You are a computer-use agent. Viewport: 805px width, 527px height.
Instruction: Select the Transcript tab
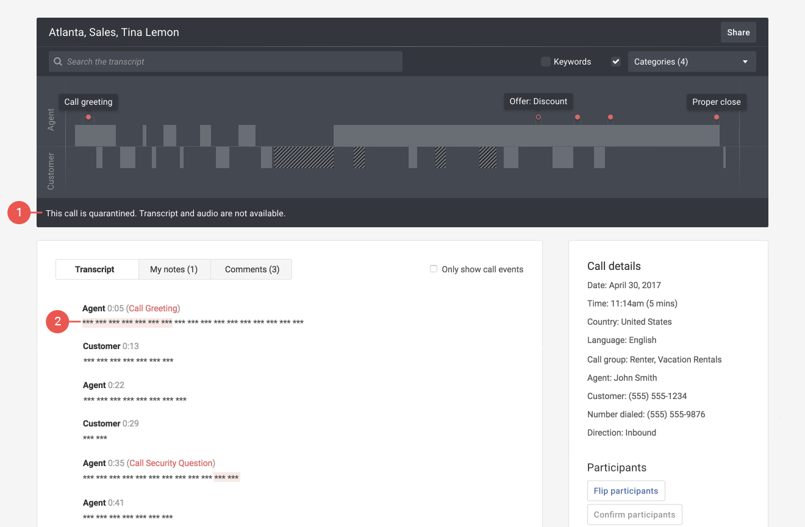coord(95,269)
